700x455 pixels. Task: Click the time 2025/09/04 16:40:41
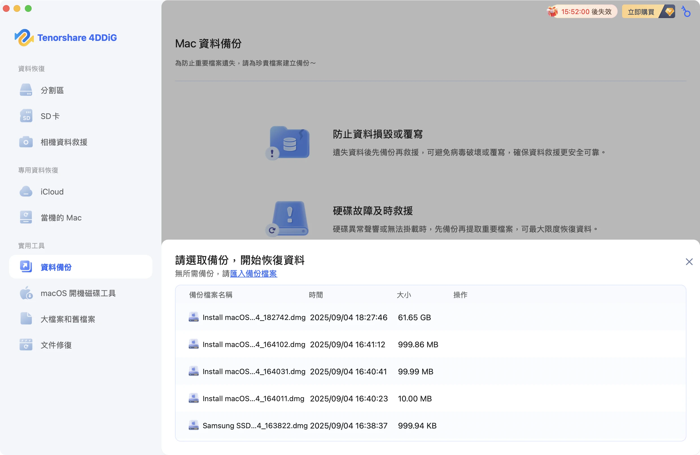coord(348,371)
